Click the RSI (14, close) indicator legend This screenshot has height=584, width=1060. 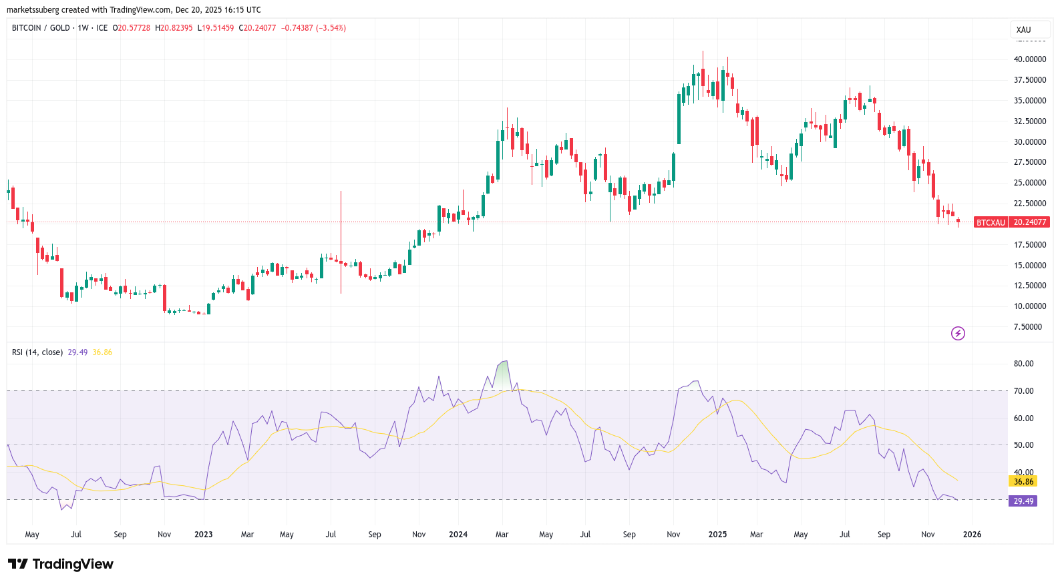(x=37, y=352)
